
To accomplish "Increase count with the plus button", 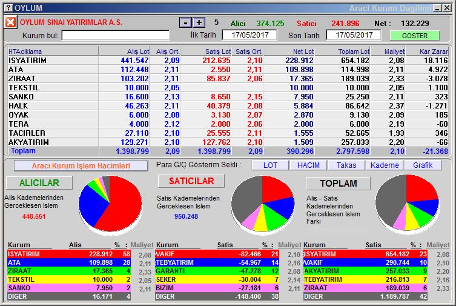I will point(199,22).
